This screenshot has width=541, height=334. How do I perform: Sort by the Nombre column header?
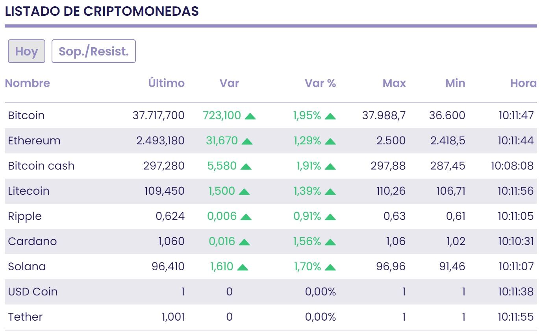27,83
